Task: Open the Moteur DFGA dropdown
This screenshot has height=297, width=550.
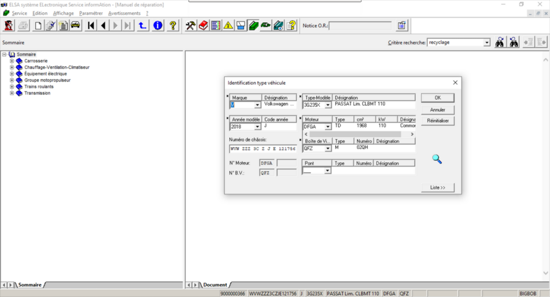Action: (x=328, y=127)
